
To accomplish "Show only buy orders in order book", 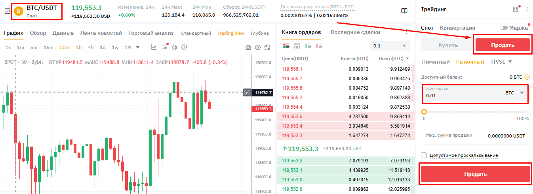I will coord(308,46).
